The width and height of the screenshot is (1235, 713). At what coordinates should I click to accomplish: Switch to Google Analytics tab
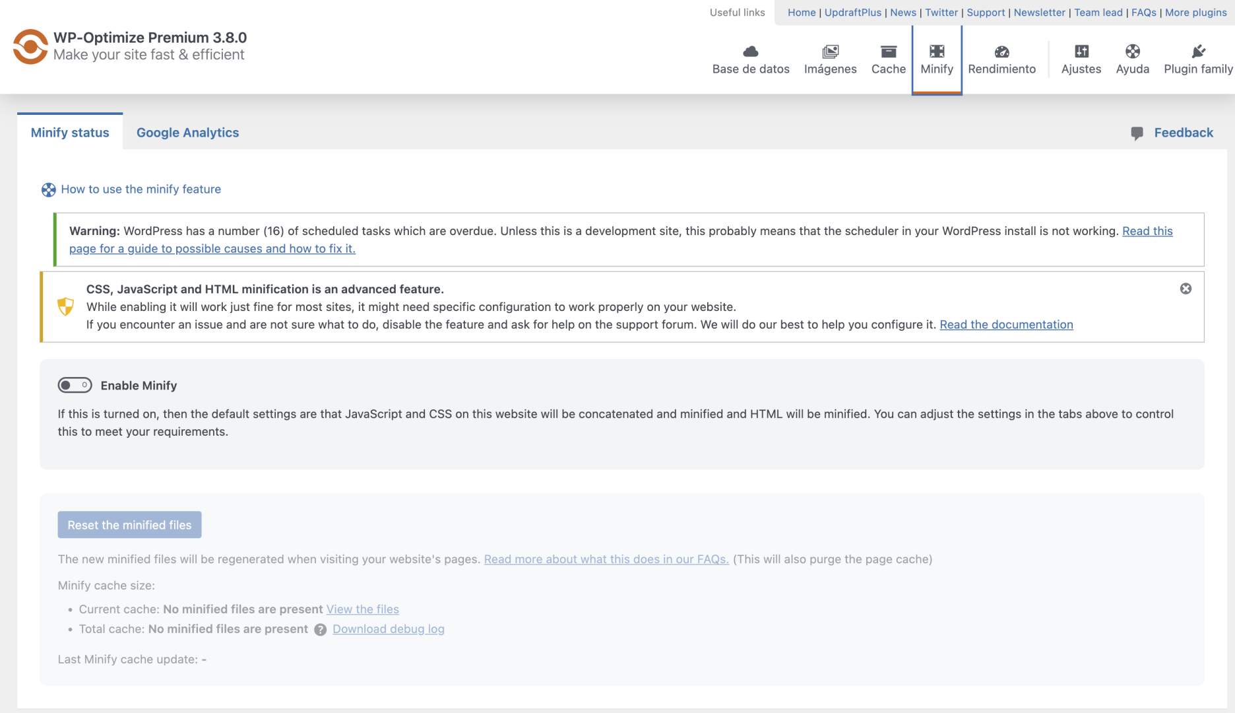tap(187, 132)
